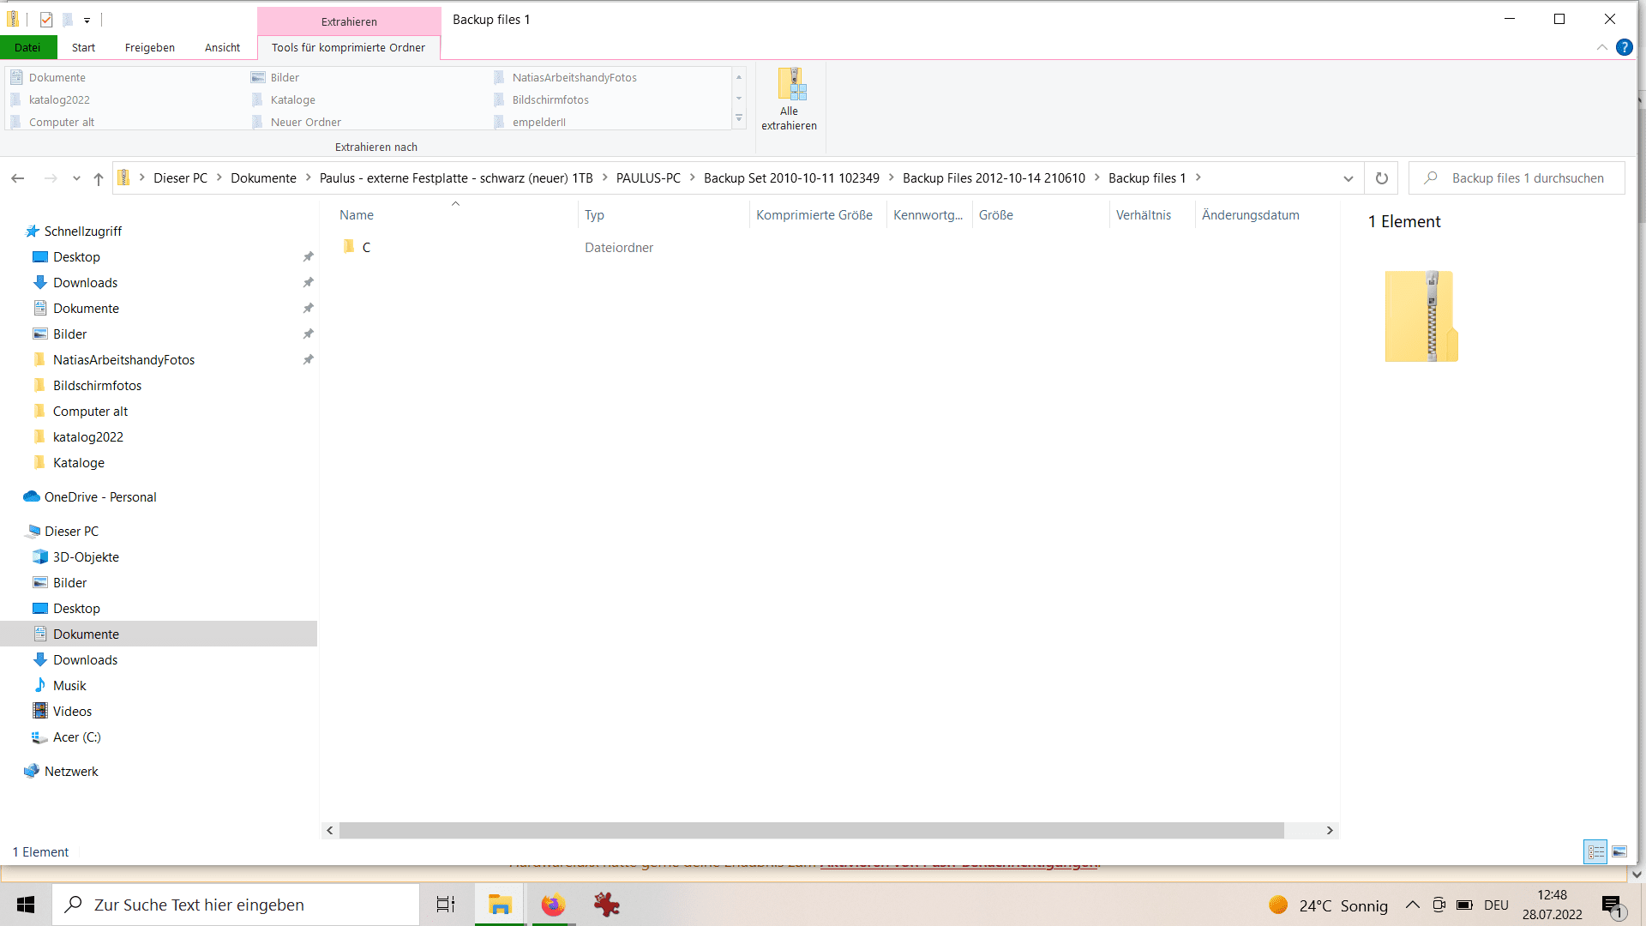1646x926 pixels.
Task: Click the refresh button beside the address bar
Action: pos(1381,178)
